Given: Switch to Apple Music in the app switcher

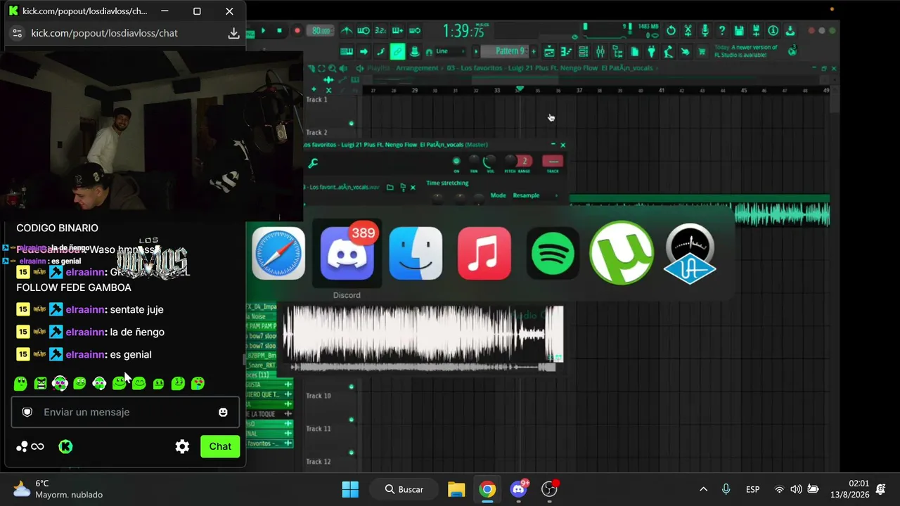Looking at the screenshot, I should pyautogui.click(x=484, y=253).
